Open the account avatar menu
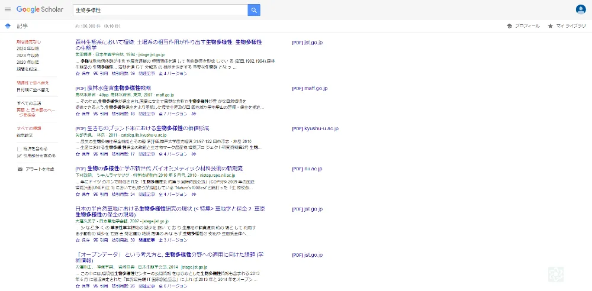 tap(581, 9)
